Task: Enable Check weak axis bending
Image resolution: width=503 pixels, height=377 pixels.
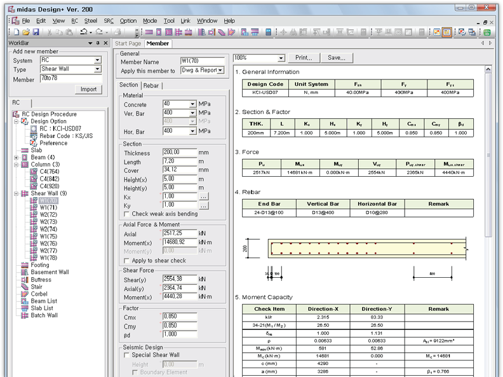Action: tap(127, 214)
